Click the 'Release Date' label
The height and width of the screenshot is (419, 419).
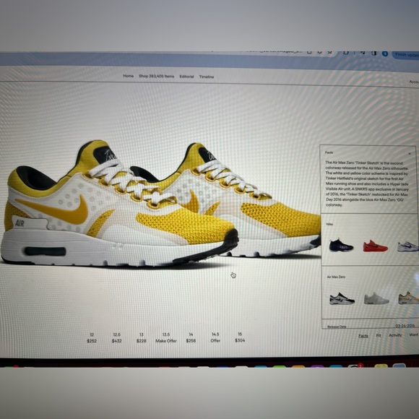click(337, 327)
